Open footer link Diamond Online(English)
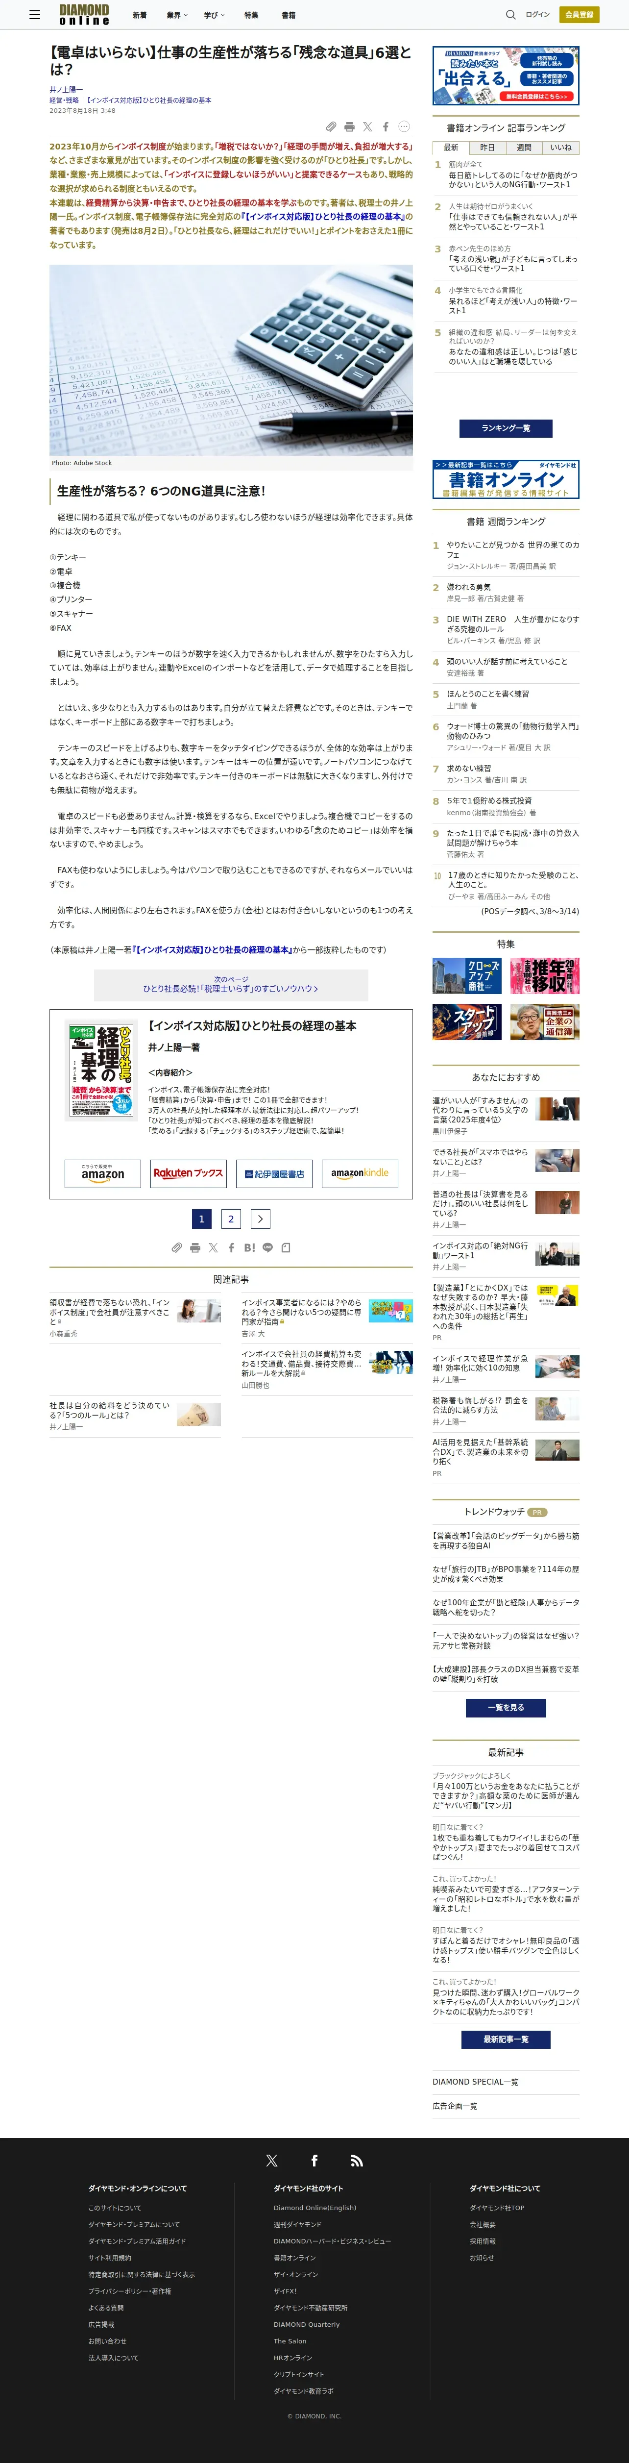 coord(314,2209)
